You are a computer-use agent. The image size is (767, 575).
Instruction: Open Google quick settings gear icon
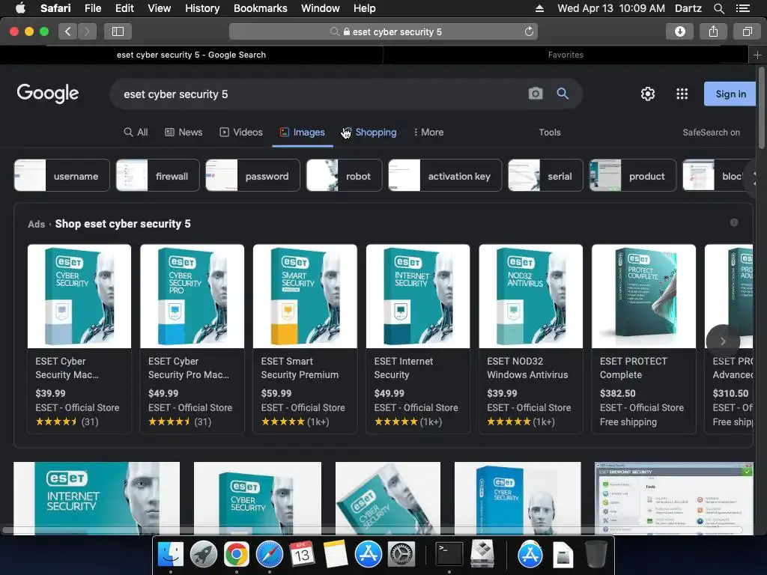click(648, 94)
